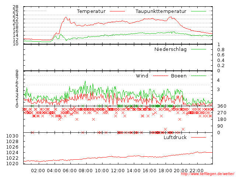Click the red Wind legend line
236x177 pixels.
click(x=160, y=76)
